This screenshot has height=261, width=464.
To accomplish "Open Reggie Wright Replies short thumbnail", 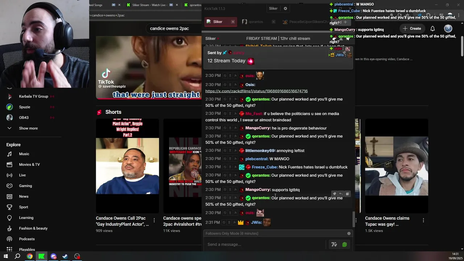I will [127, 166].
